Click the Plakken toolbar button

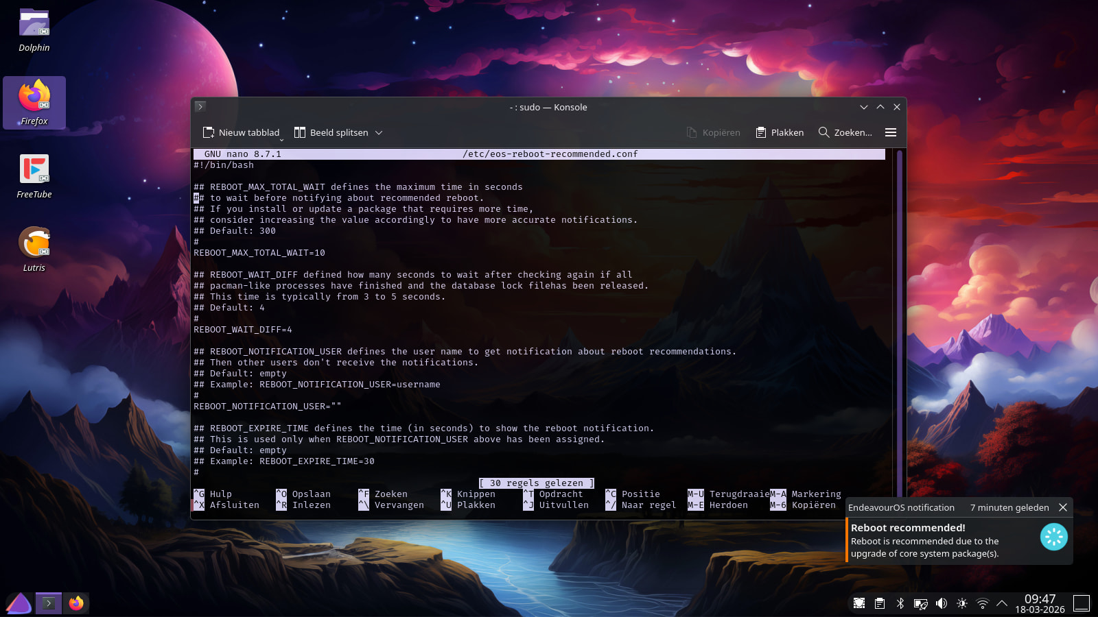coord(780,132)
